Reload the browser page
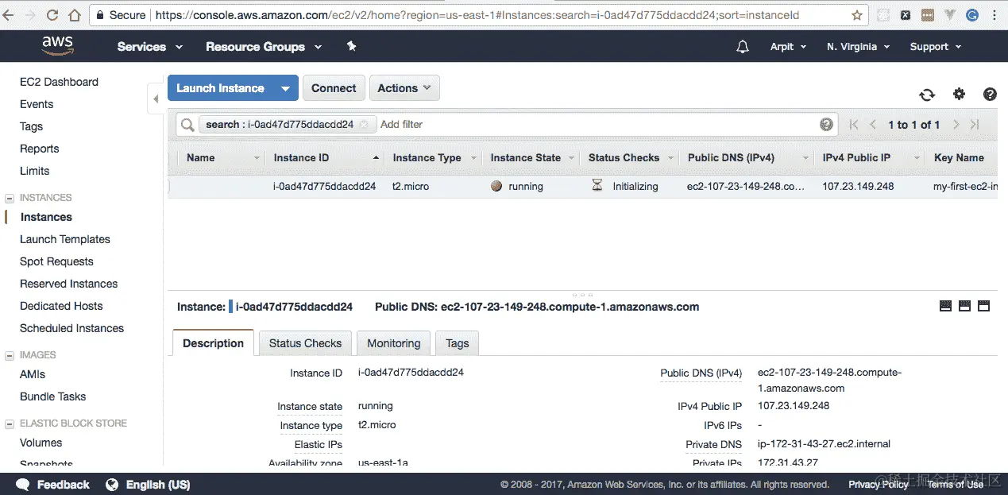This screenshot has height=495, width=1008. pos(52,15)
